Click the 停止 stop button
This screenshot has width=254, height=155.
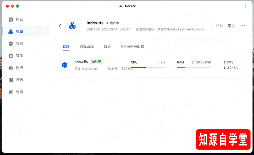click(x=231, y=26)
